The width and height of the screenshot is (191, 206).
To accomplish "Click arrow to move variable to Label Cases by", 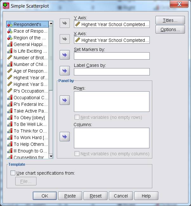I will pyautogui.click(x=65, y=71).
